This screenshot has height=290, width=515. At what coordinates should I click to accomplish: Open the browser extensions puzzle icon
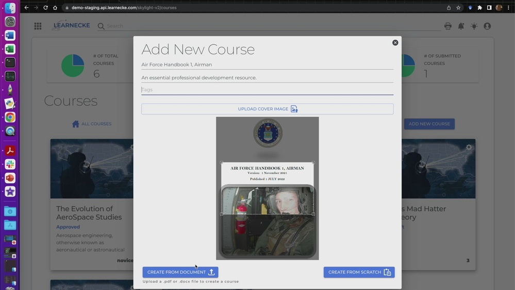point(480,8)
